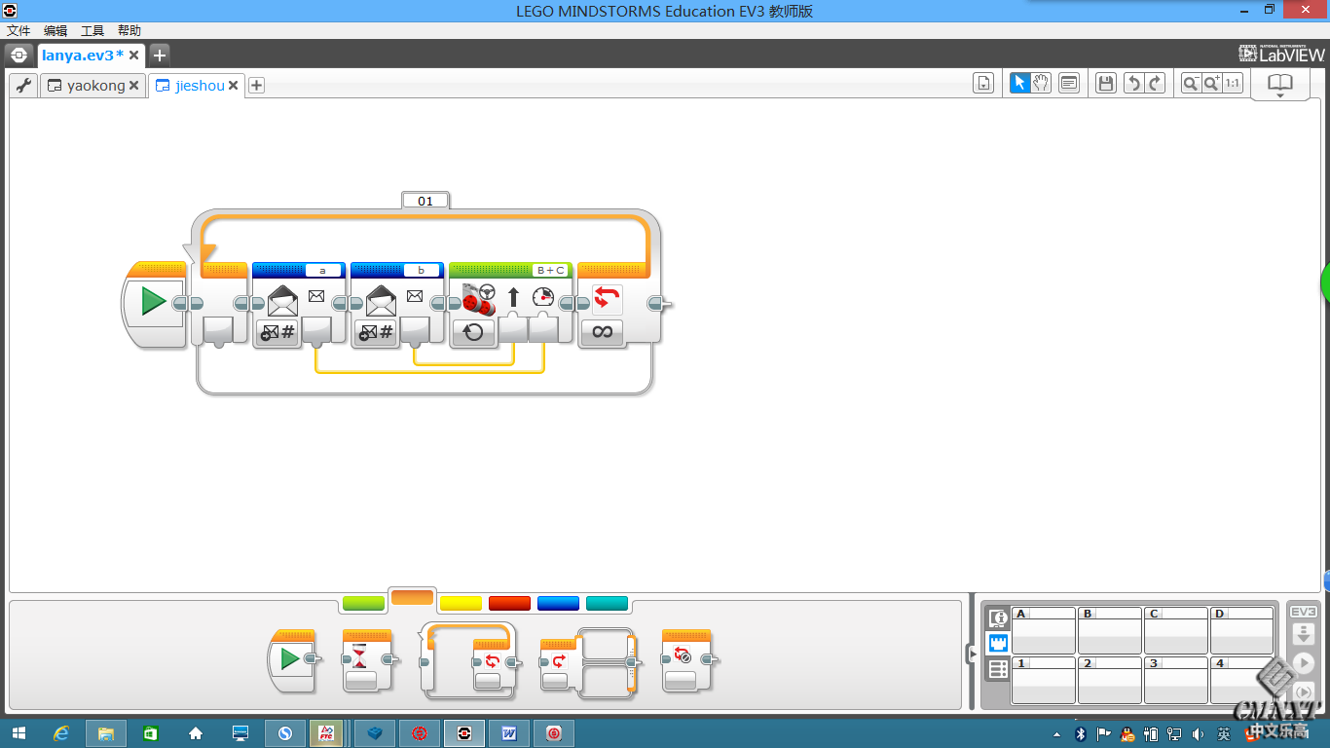This screenshot has width=1330, height=748.
Task: Zoom in on the canvas
Action: (1211, 84)
